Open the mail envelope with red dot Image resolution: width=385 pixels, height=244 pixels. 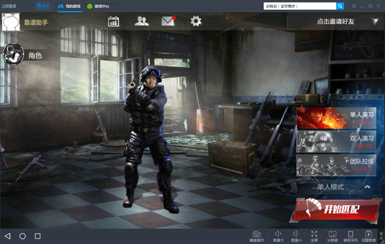168,21
